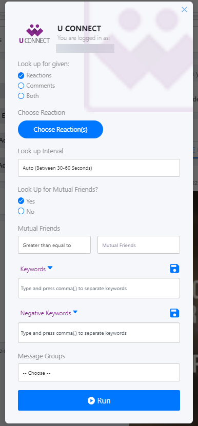The image size is (198, 426).
Task: Click the Run button
Action: click(99, 400)
